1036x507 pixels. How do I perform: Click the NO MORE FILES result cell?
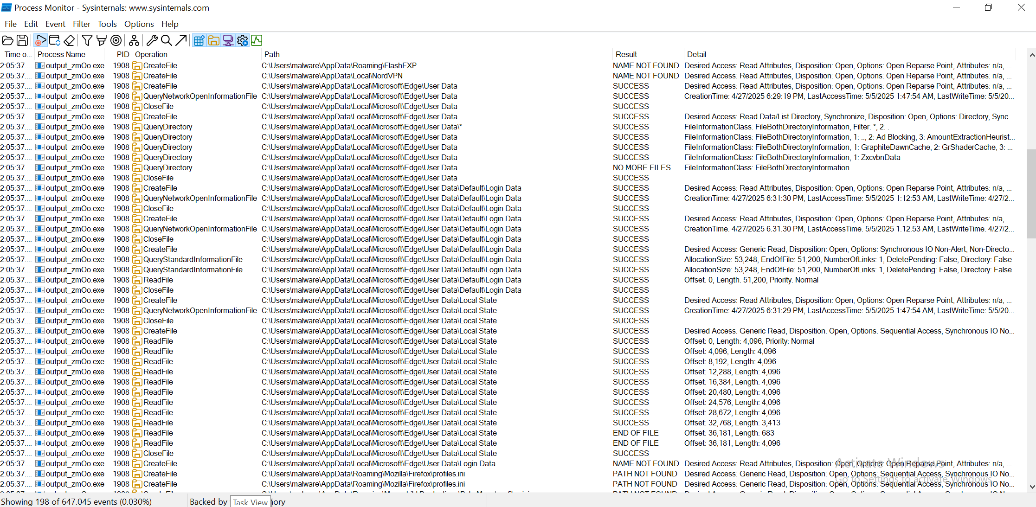(642, 167)
